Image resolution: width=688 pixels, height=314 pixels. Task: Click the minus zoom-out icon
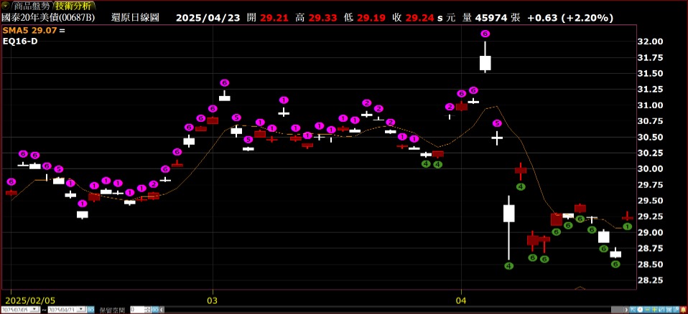[x=647, y=310]
